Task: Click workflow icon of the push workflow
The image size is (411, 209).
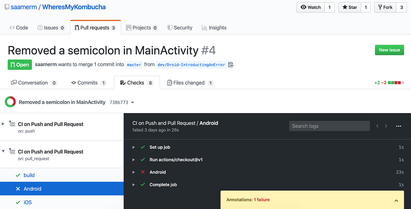Action: tap(12, 124)
